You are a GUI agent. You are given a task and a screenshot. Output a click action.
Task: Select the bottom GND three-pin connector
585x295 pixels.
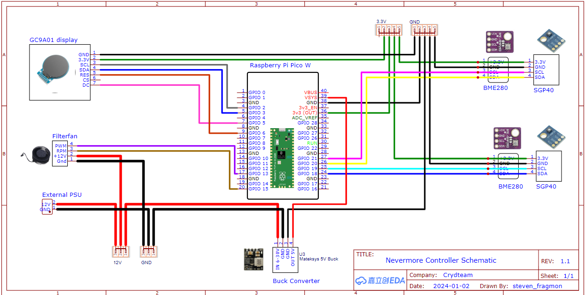point(148,252)
